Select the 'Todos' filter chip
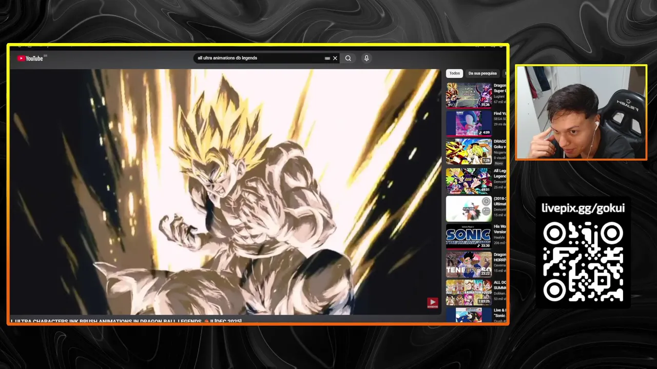Image resolution: width=657 pixels, height=369 pixels. pos(454,73)
